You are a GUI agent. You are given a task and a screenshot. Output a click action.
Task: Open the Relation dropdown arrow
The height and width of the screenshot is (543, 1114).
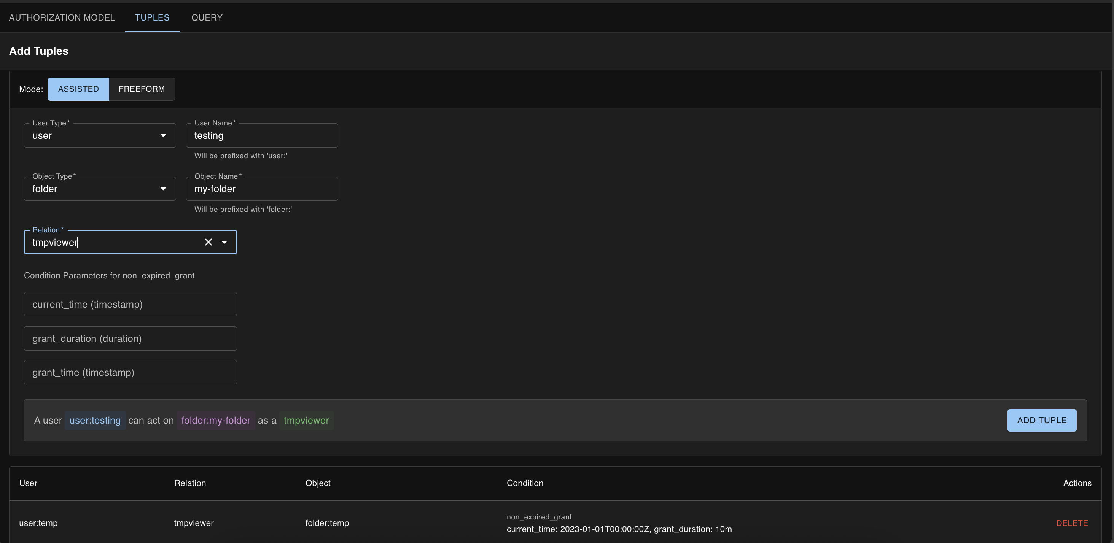tap(224, 242)
